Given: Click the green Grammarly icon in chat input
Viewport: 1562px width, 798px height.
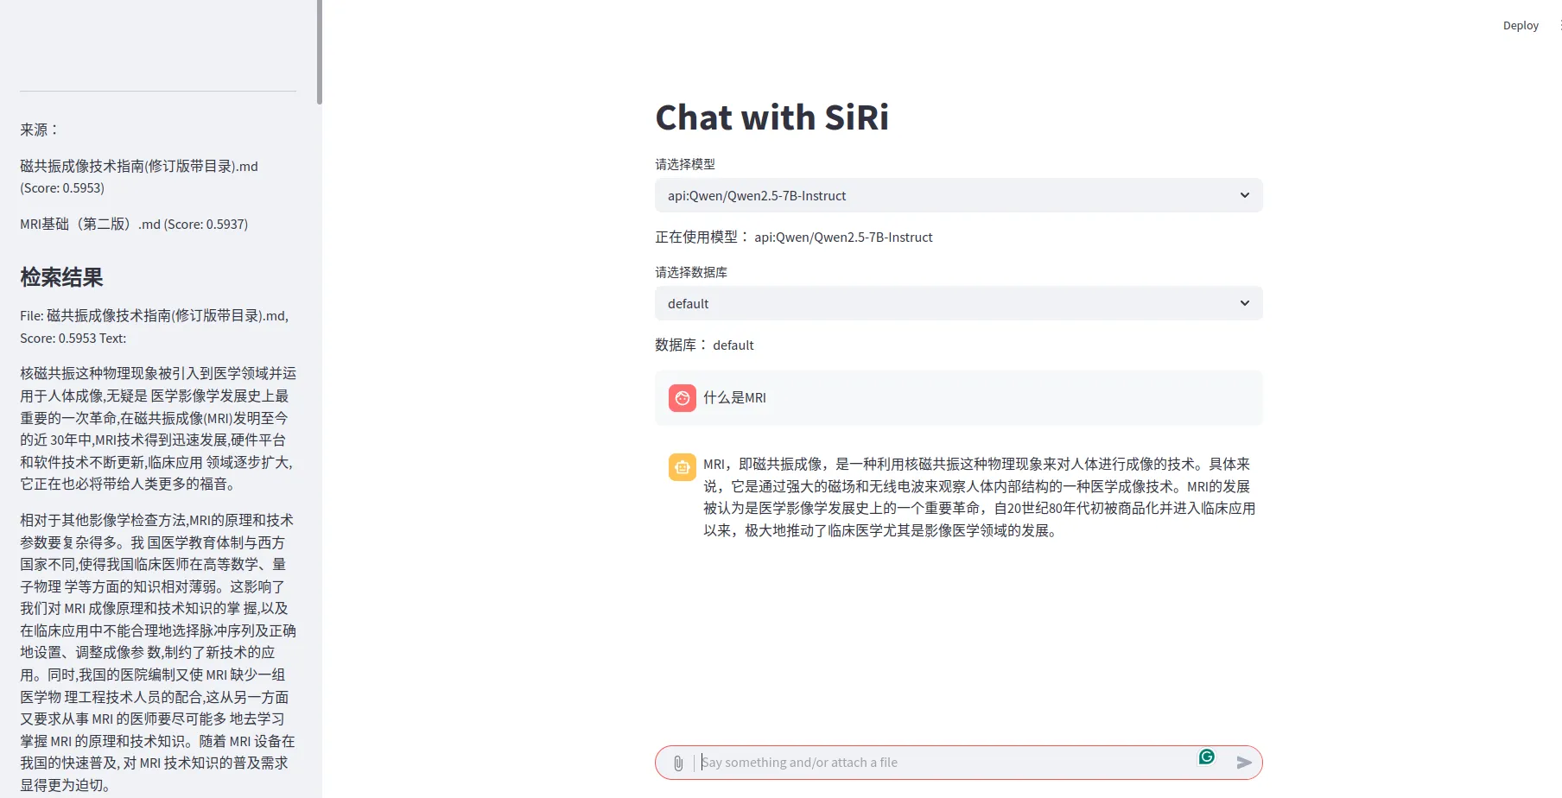Looking at the screenshot, I should (x=1206, y=757).
